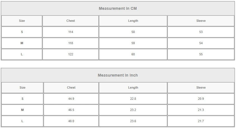Select the chest value 48.0 cell
Screen dimensions: 236x128
(71, 121)
